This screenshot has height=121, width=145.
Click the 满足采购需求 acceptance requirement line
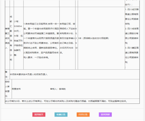tap(41, 55)
